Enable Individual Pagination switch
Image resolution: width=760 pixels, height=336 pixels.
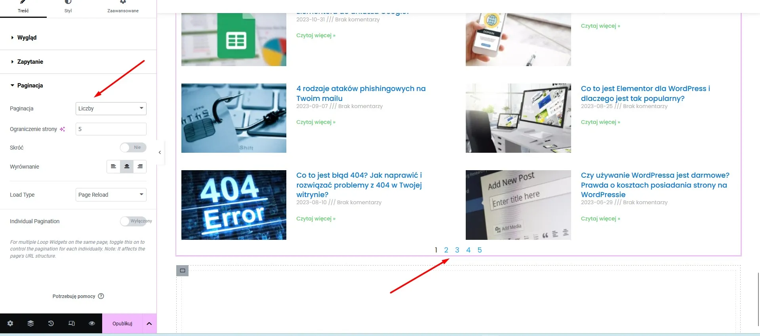133,221
